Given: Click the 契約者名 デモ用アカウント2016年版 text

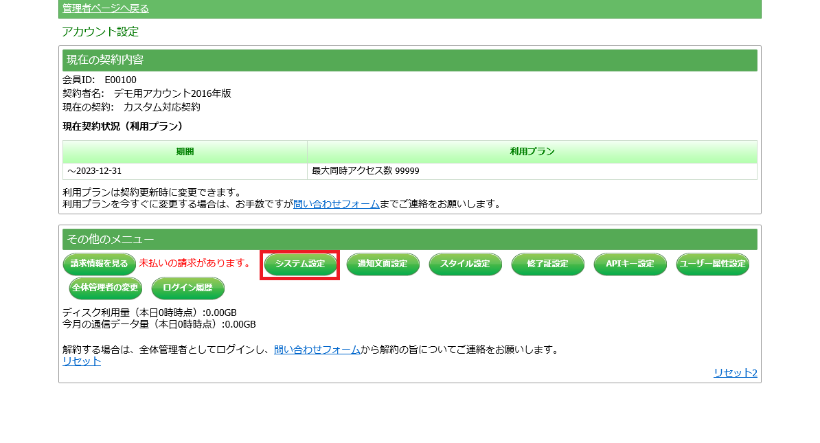Looking at the screenshot, I should [x=147, y=93].
